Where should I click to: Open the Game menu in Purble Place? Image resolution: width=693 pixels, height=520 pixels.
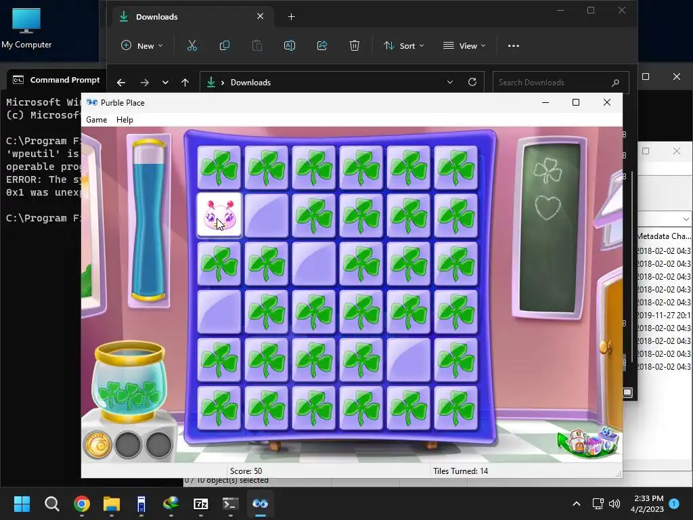[96, 120]
